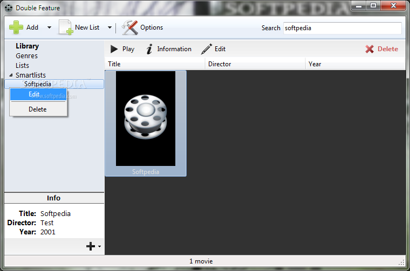Click the Softpedia caption under the poster
The width and height of the screenshot is (410, 271).
coord(146,172)
